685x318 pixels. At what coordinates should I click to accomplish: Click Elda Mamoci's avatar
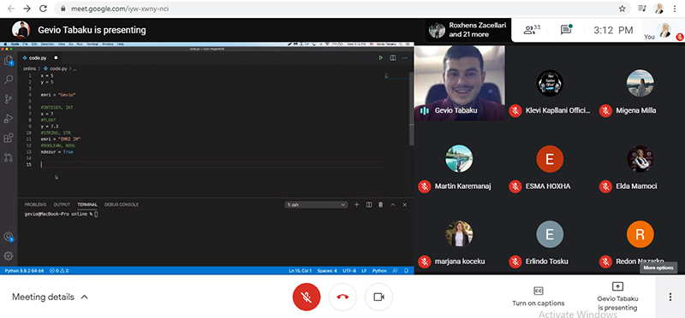(640, 159)
